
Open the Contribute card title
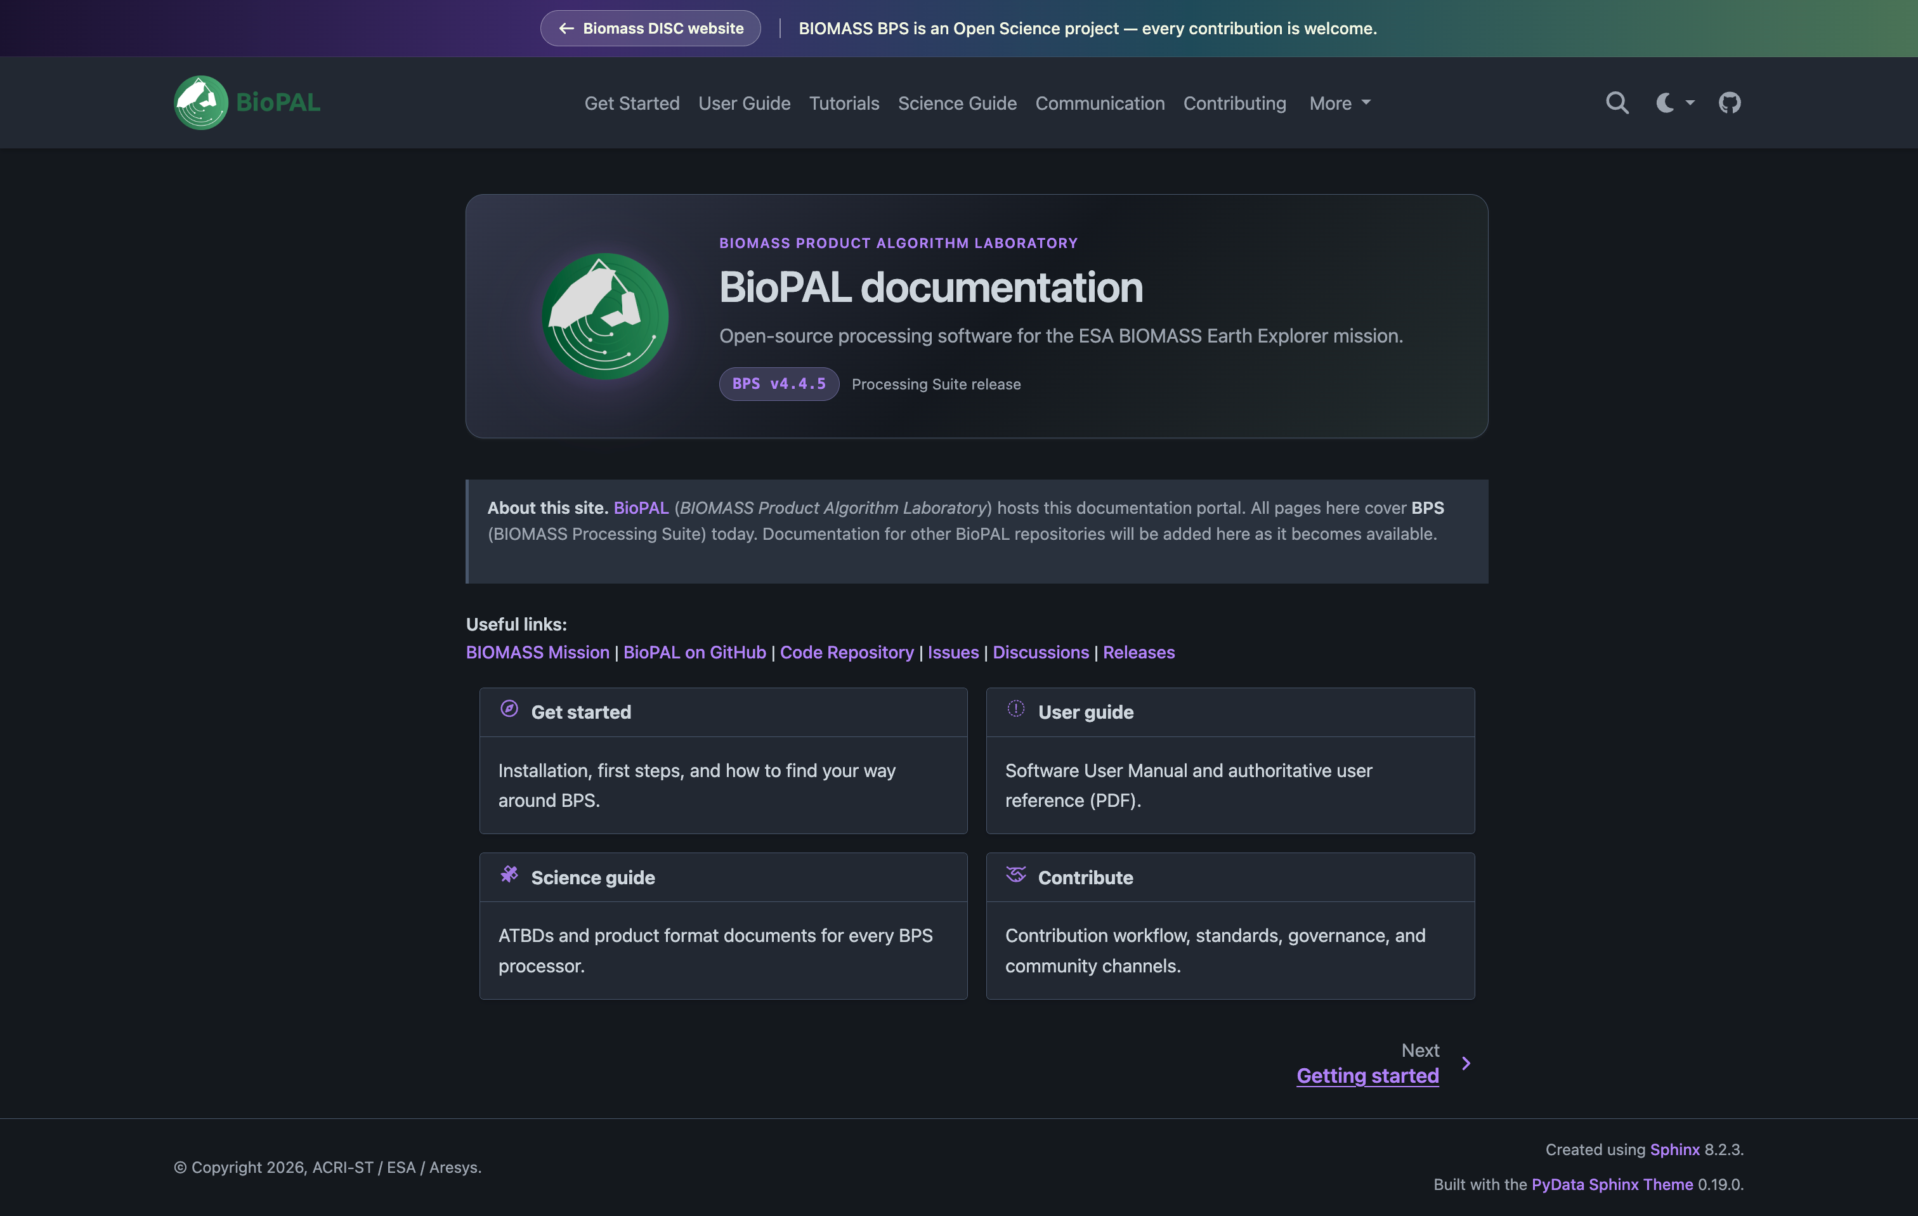coord(1085,877)
